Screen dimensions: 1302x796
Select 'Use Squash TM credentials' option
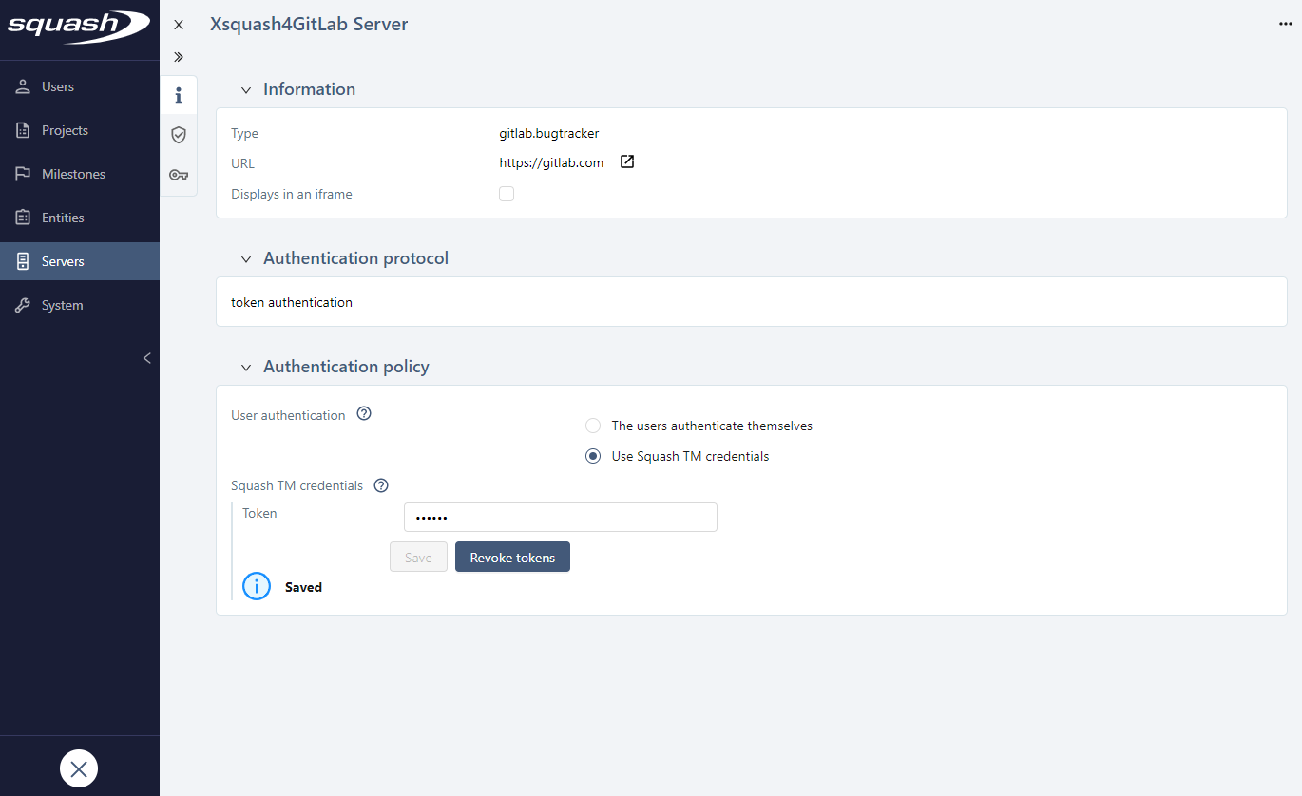pyautogui.click(x=593, y=456)
